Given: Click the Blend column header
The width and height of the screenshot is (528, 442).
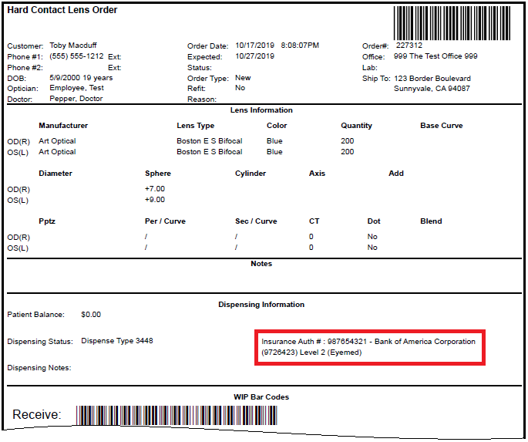Looking at the screenshot, I should (x=431, y=221).
